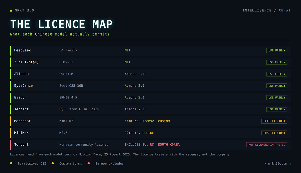This screenshot has width=301, height=173.
Task: Click the INTELLIGENCE / CN-AI header text
Action: coord(266,11)
